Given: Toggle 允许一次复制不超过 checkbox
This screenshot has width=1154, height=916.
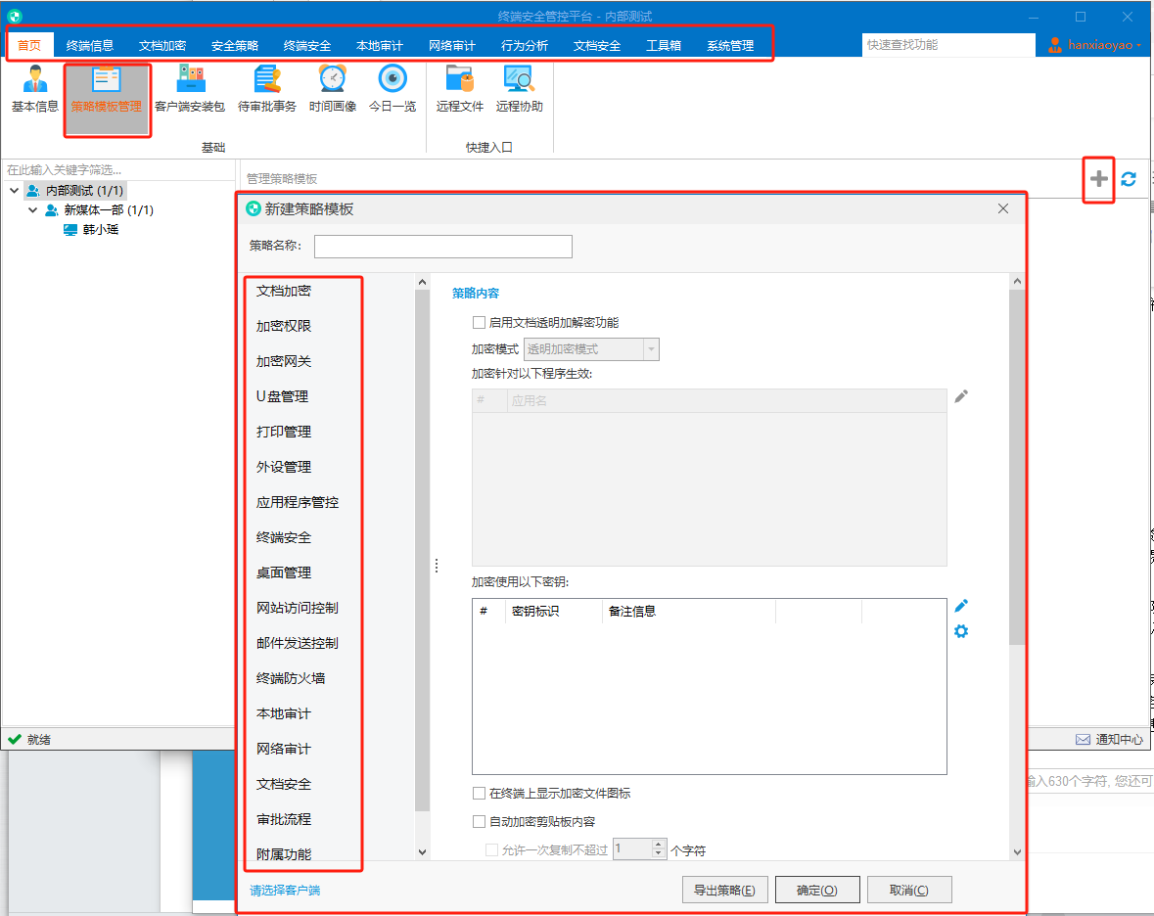Looking at the screenshot, I should [491, 849].
